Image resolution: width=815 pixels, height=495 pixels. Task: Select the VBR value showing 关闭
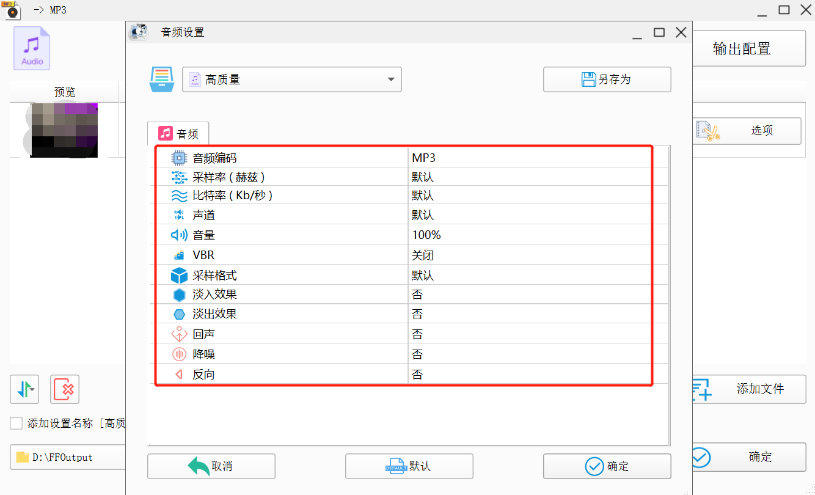pos(530,255)
